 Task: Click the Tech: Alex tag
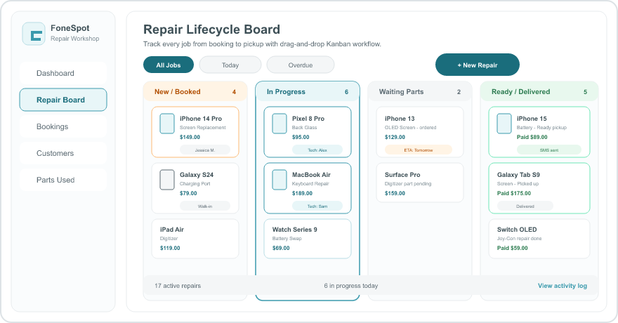(x=317, y=150)
